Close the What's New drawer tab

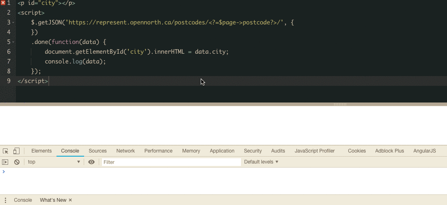coord(70,200)
